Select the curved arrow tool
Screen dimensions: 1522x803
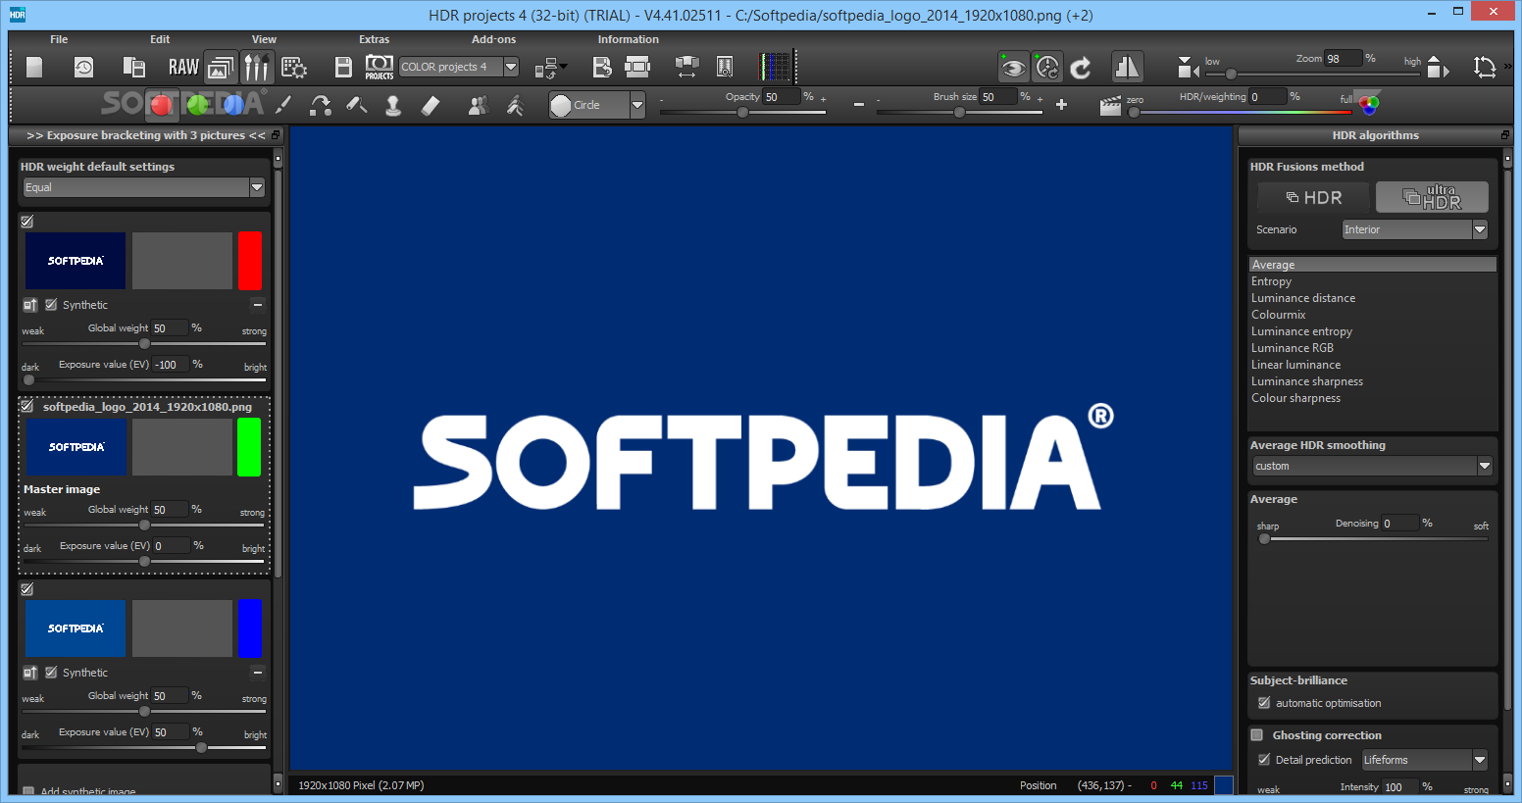pyautogui.click(x=320, y=105)
